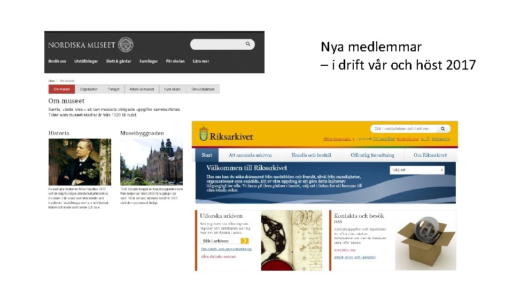
Task: Click the Nordiska Museet wordmark
Action: [x=81, y=45]
